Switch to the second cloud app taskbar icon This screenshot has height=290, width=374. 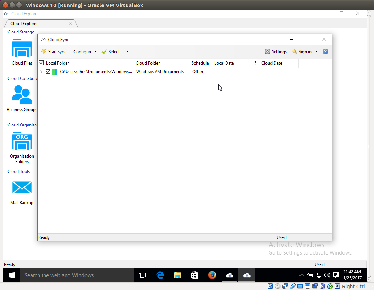[247, 275]
